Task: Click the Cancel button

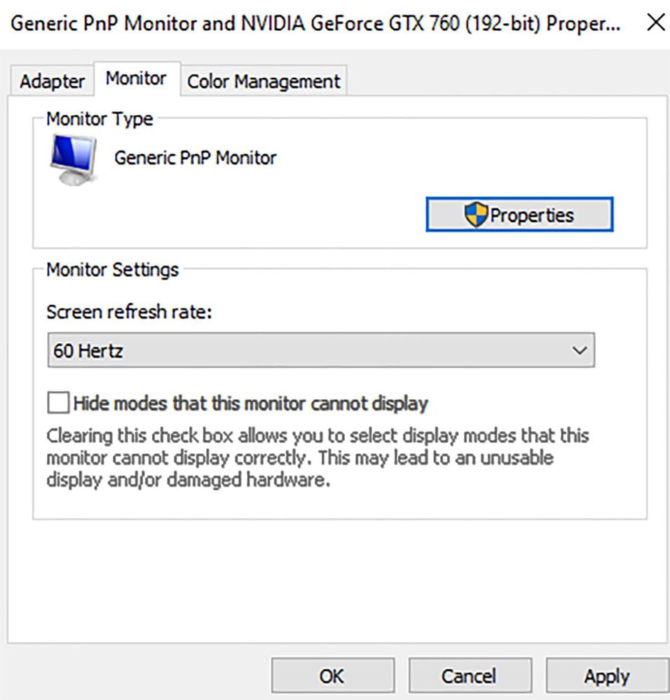Action: click(x=467, y=676)
